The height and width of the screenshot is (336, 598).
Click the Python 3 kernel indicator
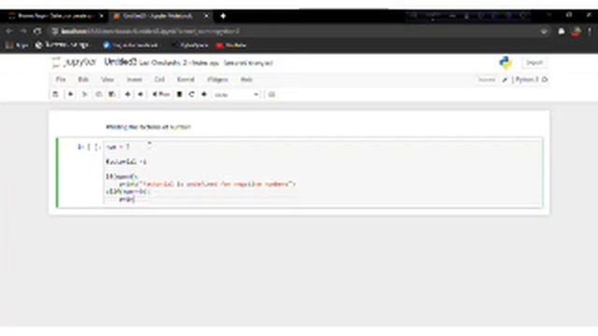coord(527,79)
